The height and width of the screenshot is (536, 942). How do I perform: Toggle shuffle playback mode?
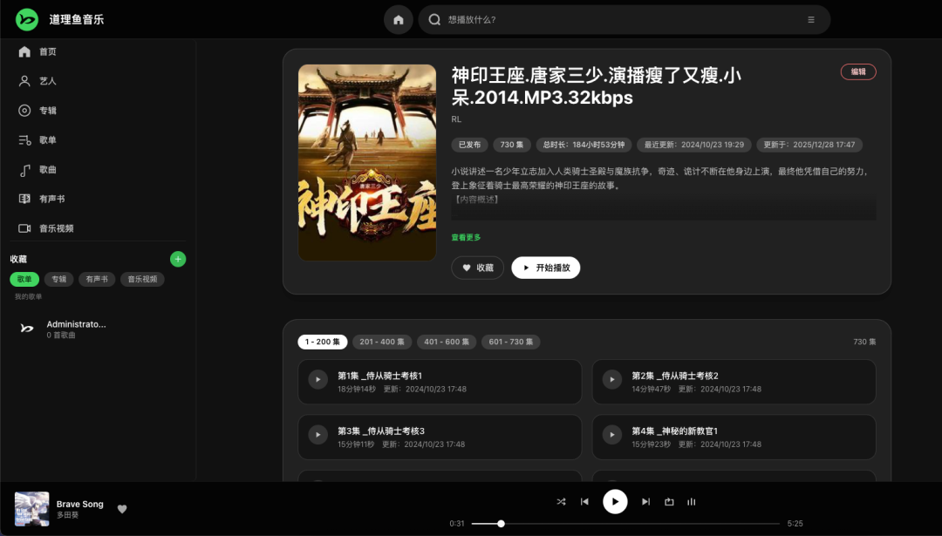point(561,502)
